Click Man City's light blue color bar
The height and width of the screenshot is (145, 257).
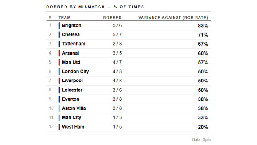[x=59, y=117]
